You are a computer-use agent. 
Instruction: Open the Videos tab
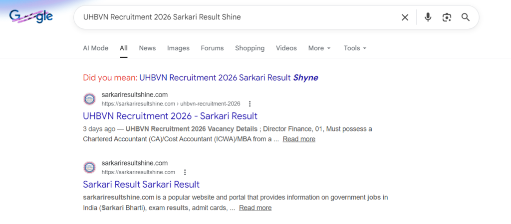pyautogui.click(x=286, y=48)
